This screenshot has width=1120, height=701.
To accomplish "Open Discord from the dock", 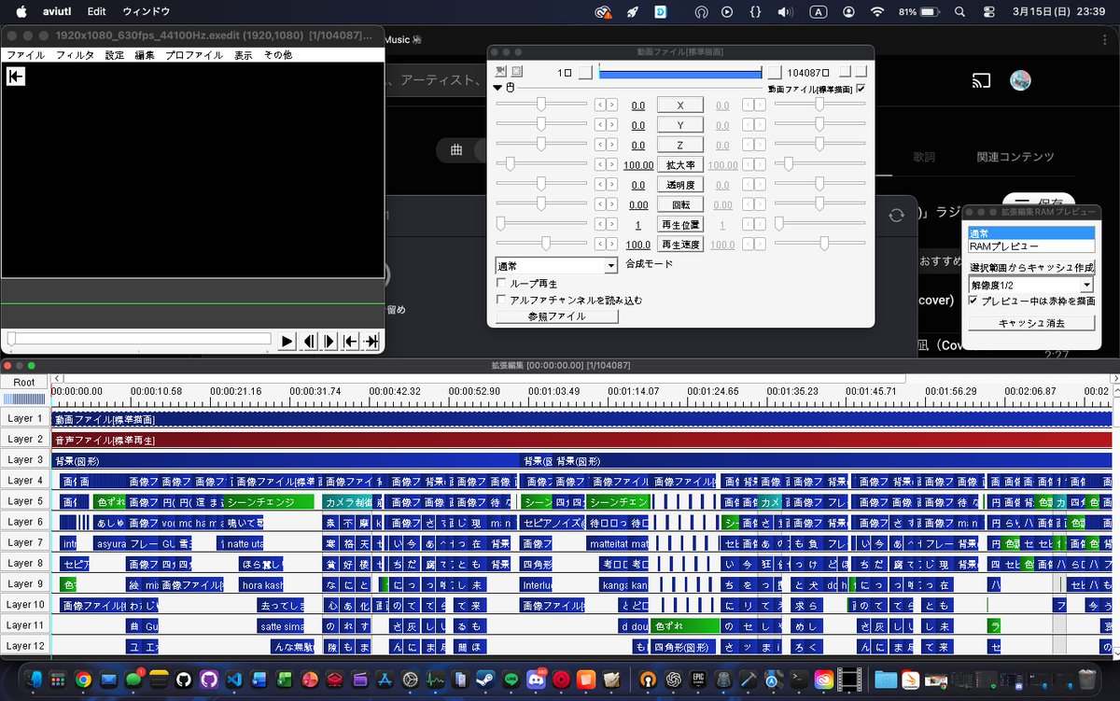I will [536, 680].
